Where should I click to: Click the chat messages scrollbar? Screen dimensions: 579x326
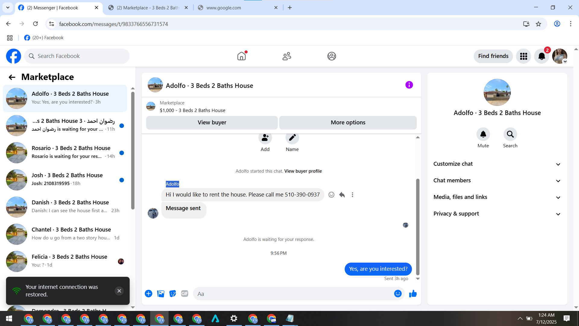click(418, 227)
